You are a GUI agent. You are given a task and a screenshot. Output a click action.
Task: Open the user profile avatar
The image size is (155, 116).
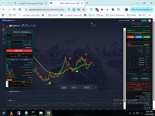[150, 20]
